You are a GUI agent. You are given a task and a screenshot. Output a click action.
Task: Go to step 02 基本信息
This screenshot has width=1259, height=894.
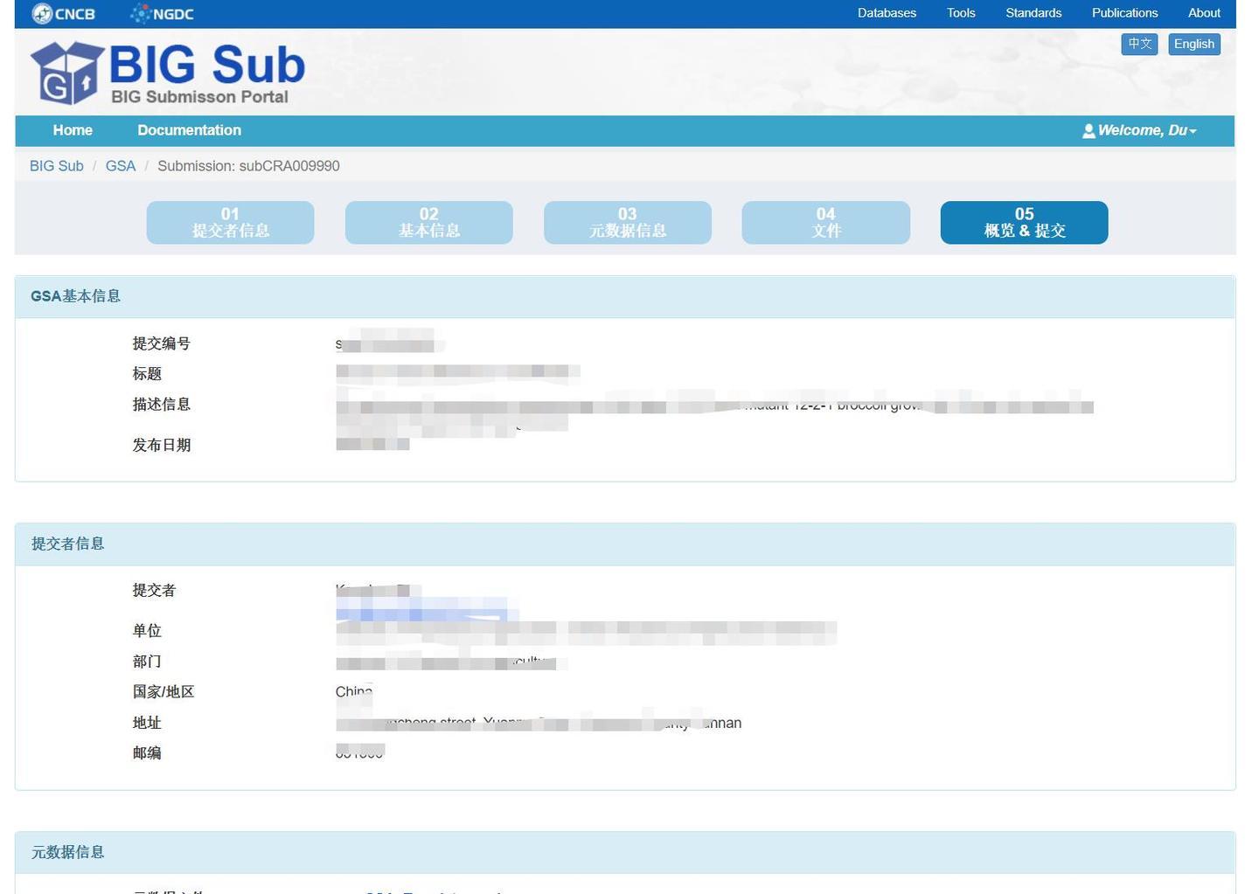(x=428, y=222)
